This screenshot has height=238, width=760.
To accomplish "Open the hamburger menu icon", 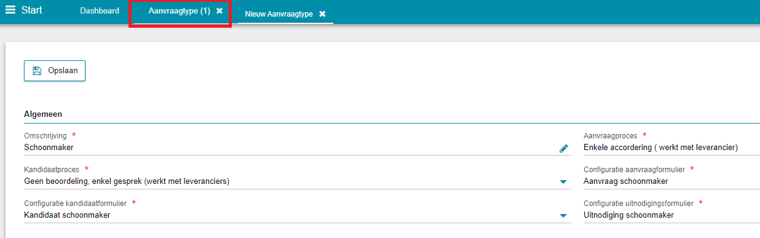I will (x=10, y=10).
